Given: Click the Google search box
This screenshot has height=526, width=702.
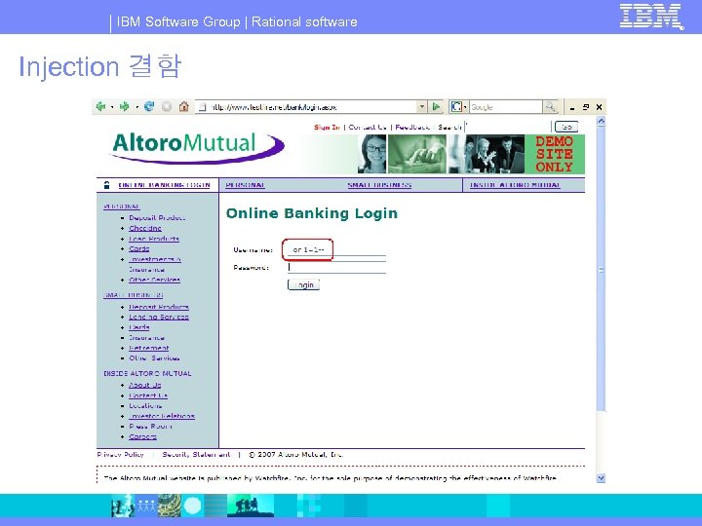Looking at the screenshot, I should [x=506, y=107].
